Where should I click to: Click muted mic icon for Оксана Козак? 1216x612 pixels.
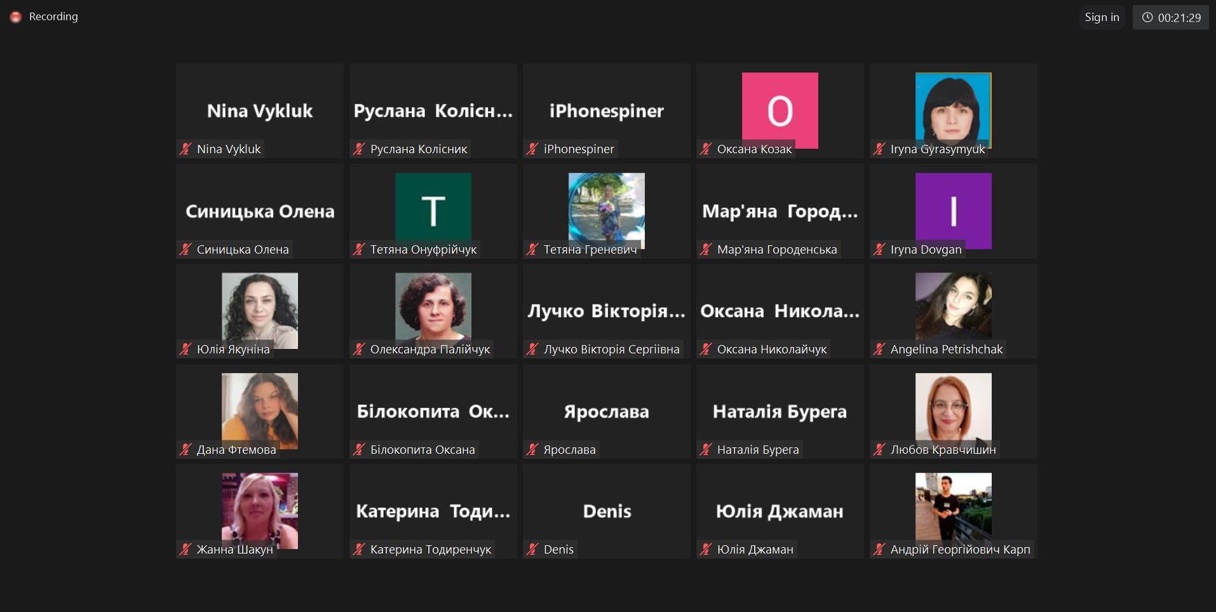[705, 149]
